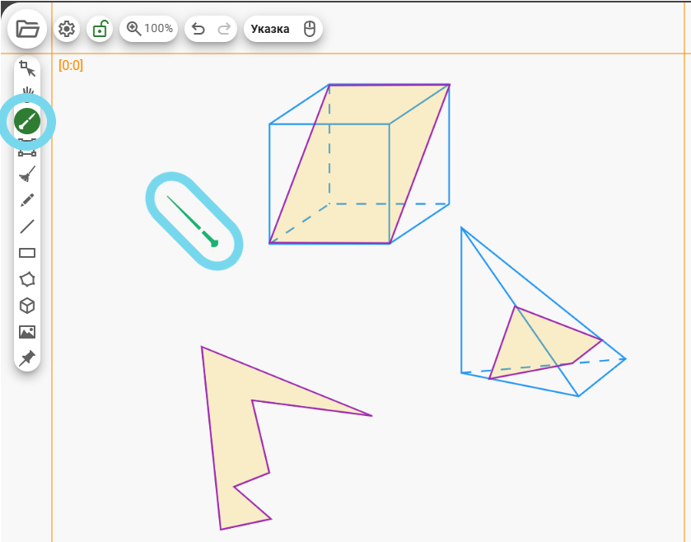The width and height of the screenshot is (691, 542).
Task: Click the mouse icon next to Указка
Action: [x=310, y=29]
